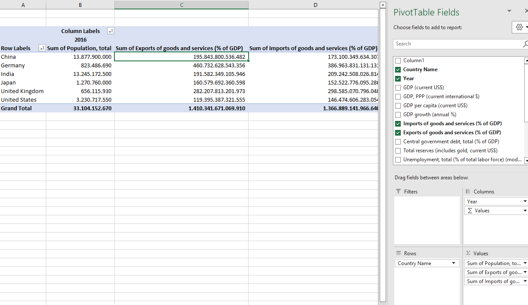Uncheck Imports of goods and services field
The image size is (528, 305).
(x=398, y=124)
